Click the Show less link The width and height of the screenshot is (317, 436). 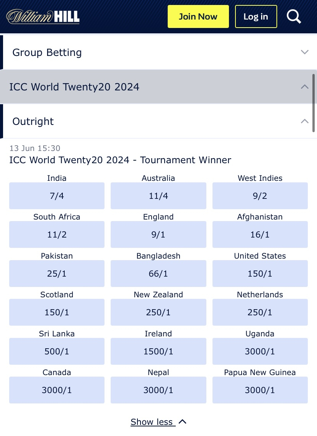[158, 422]
